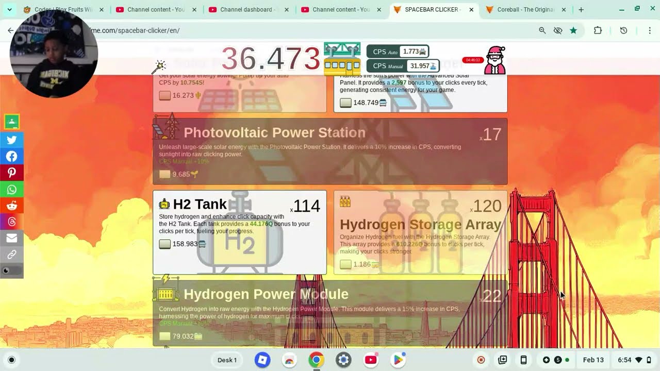Share to Reddit icon
Screen dimensions: 660x371
[12, 206]
